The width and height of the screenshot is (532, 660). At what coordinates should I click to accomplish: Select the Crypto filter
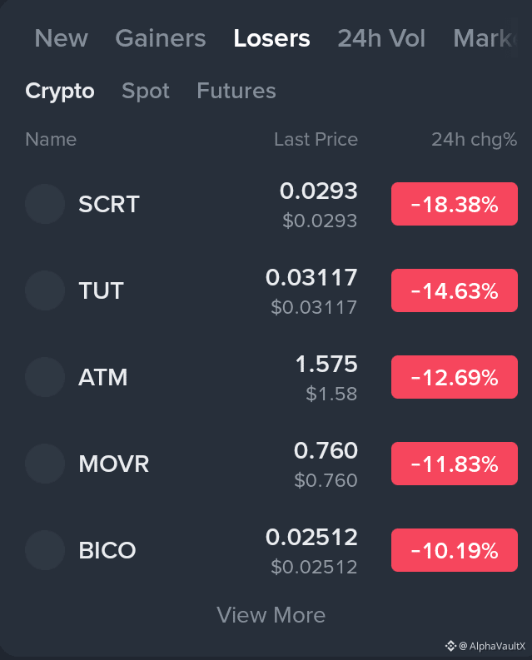pos(60,91)
